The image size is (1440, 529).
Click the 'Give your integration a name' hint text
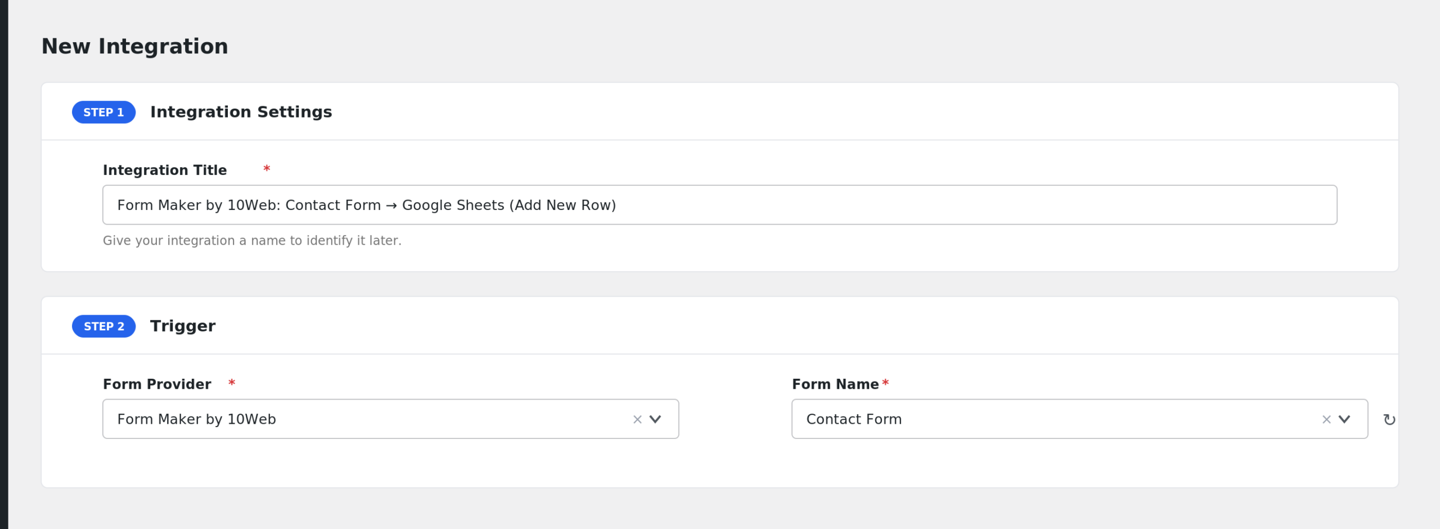[252, 240]
